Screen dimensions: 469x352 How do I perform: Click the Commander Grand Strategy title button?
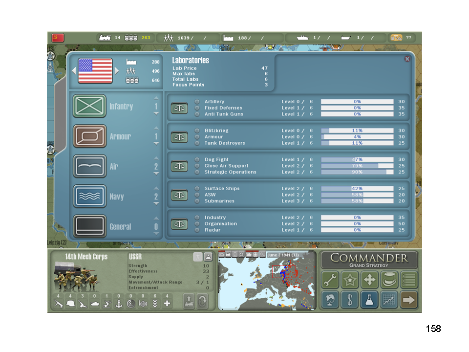369,260
